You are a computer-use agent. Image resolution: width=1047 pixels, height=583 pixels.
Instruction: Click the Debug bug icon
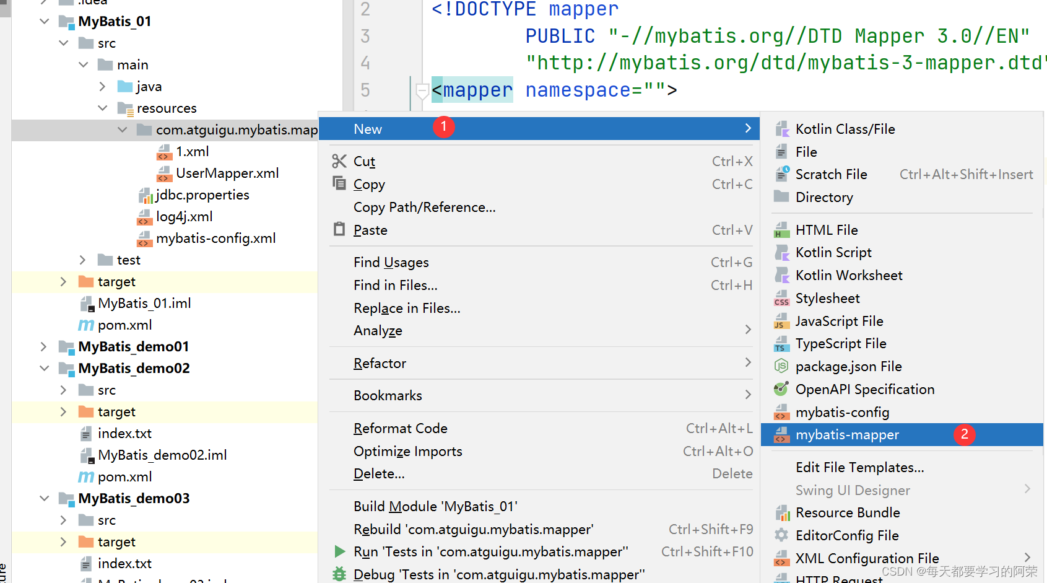pos(339,574)
